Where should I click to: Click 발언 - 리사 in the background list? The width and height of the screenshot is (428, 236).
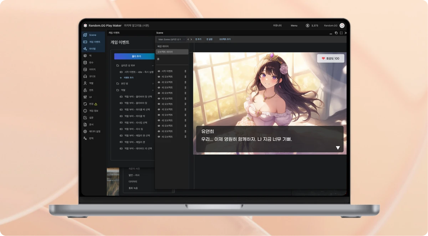click(x=134, y=175)
